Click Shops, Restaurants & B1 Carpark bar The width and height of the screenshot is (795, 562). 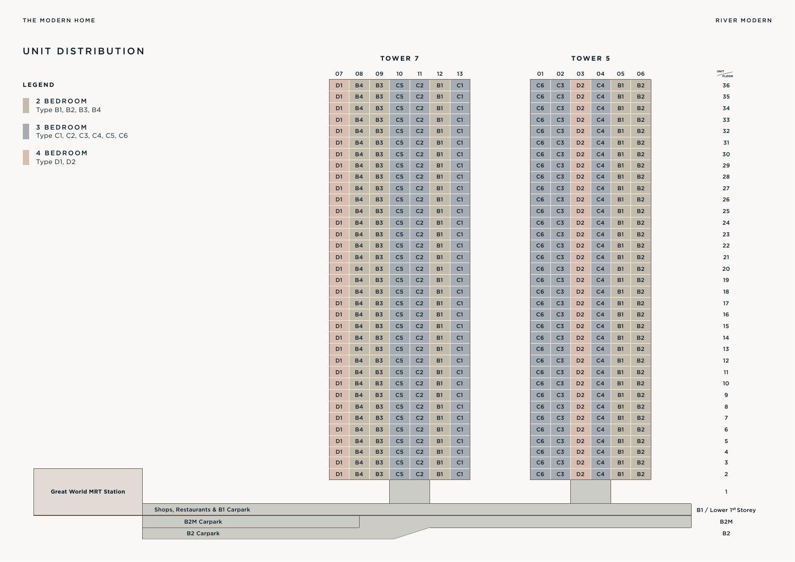pos(416,510)
